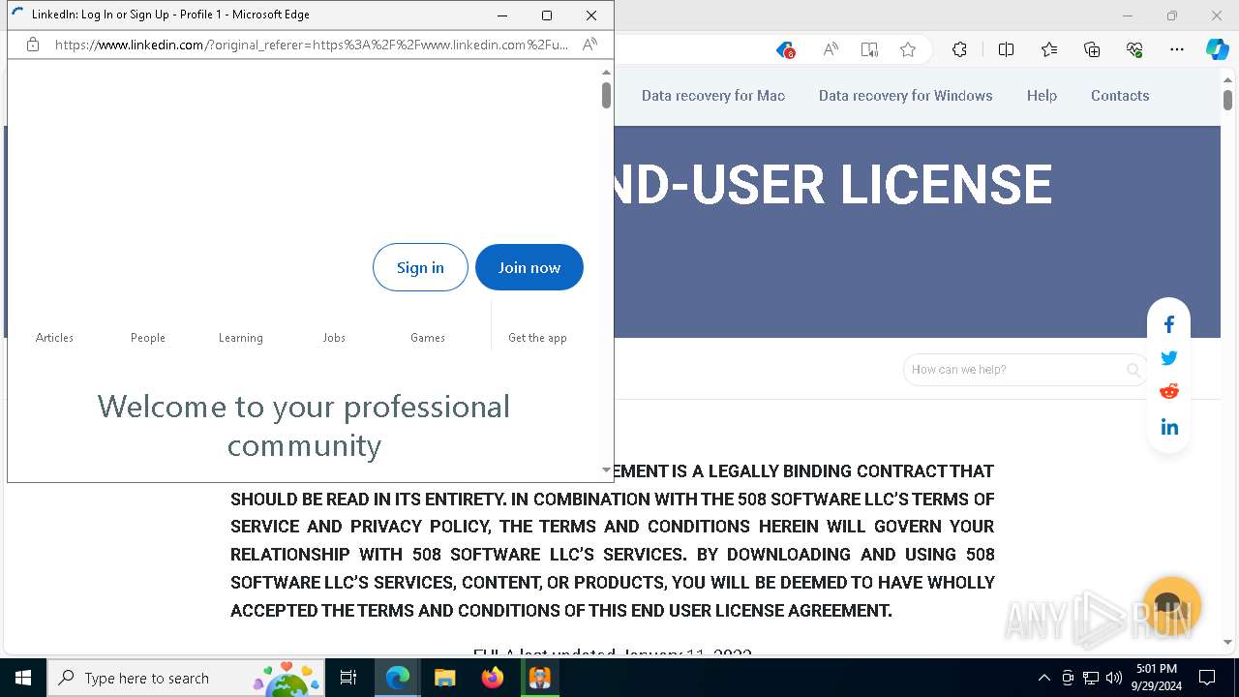
Task: Click Get the app on LinkedIn
Action: pyautogui.click(x=537, y=338)
